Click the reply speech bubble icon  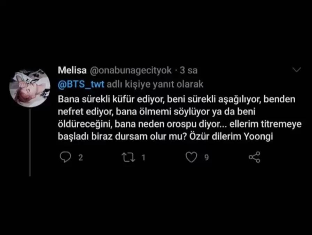pyautogui.click(x=65, y=157)
